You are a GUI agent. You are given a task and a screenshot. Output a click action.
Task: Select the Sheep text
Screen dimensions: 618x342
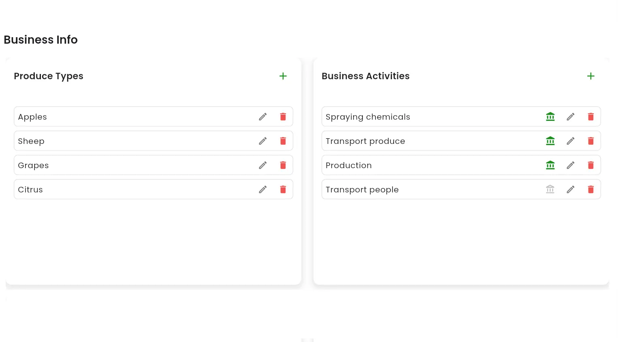click(x=31, y=141)
